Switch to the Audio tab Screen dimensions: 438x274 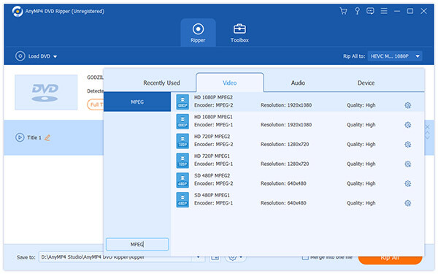[x=298, y=83]
